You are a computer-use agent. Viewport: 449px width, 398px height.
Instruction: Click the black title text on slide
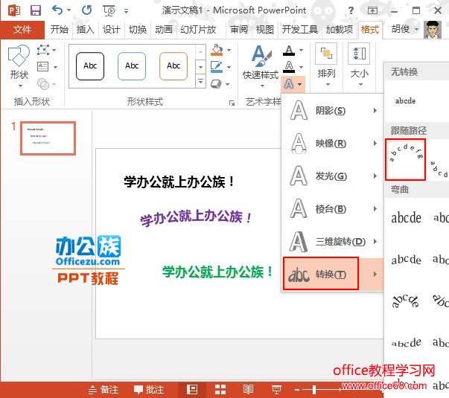[x=179, y=182]
